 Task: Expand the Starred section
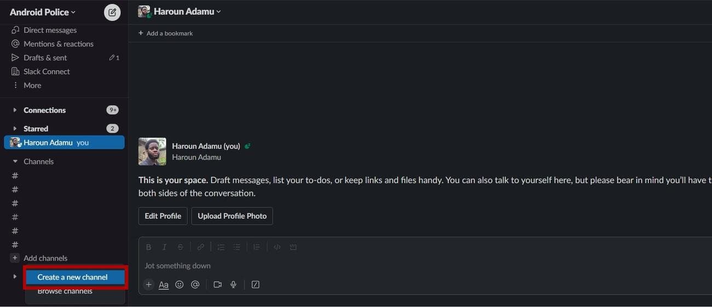pos(15,129)
